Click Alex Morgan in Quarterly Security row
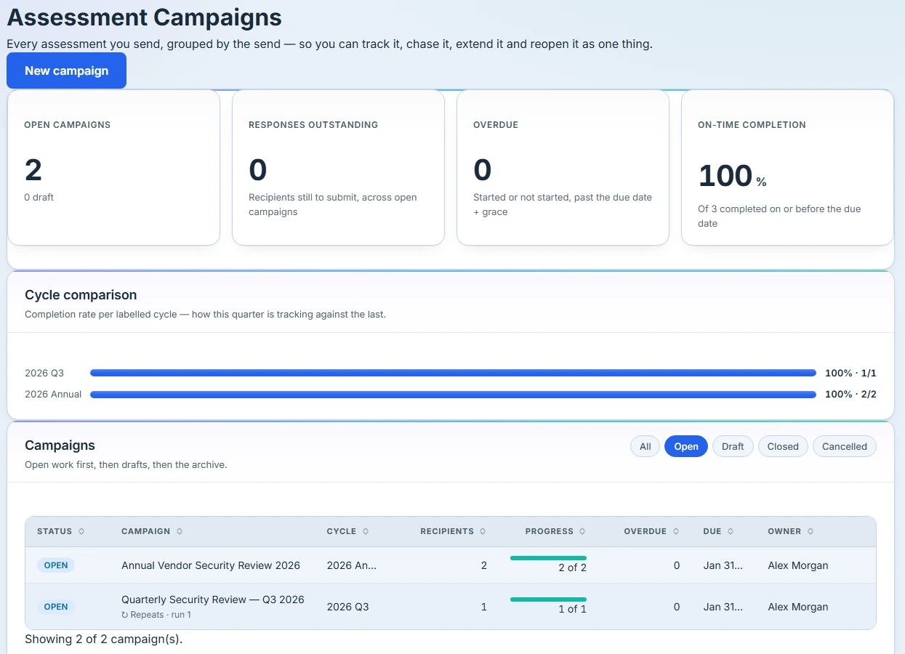This screenshot has width=905, height=654. tap(798, 607)
